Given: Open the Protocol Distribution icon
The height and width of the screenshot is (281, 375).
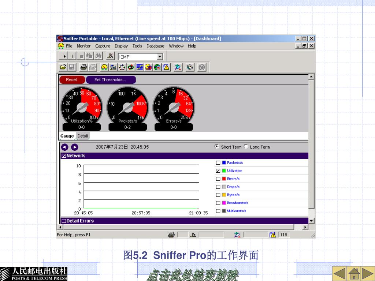Looking at the screenshot, I should 148,67.
